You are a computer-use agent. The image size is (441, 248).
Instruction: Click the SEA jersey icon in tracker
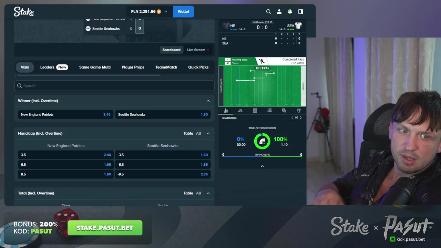(x=298, y=25)
